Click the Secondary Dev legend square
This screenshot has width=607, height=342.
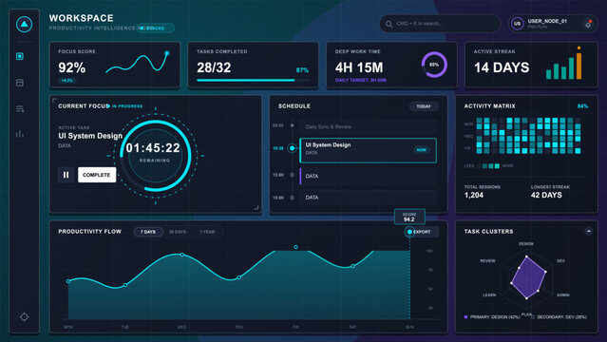point(533,316)
